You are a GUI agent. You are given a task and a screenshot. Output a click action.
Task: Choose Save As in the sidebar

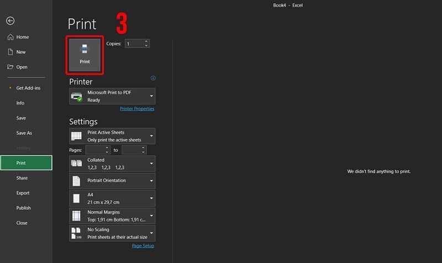[24, 133]
